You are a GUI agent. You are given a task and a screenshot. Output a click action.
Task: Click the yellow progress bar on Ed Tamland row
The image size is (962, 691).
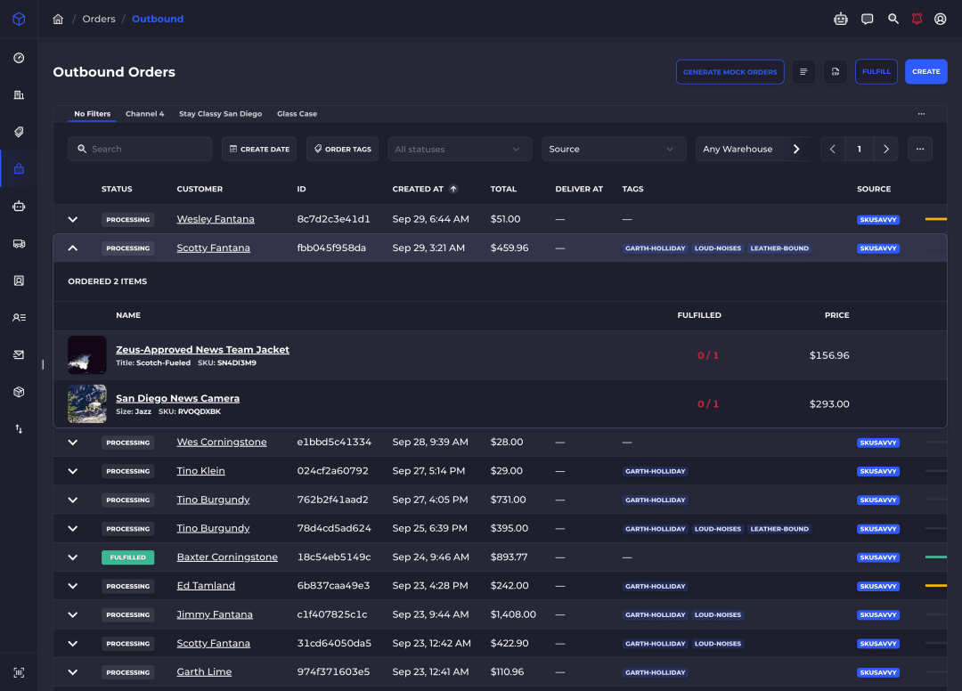[935, 586]
